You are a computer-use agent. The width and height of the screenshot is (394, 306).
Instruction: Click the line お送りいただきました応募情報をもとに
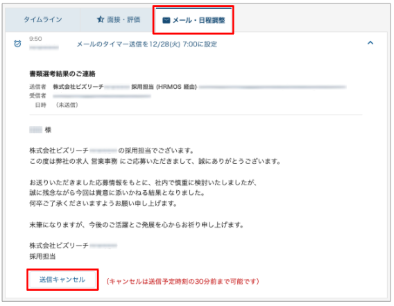[143, 182]
